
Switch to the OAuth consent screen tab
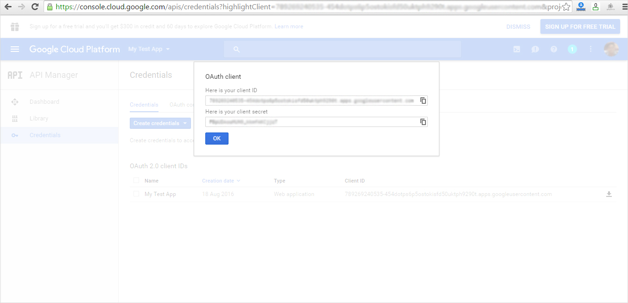(182, 105)
